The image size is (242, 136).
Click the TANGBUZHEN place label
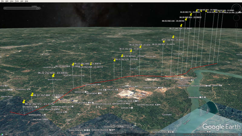click(x=83, y=102)
